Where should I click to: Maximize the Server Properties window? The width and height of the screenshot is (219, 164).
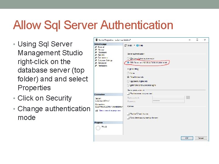pos(197,40)
